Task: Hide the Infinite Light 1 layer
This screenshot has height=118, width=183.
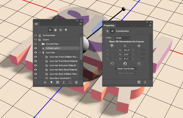Action: 36,48
